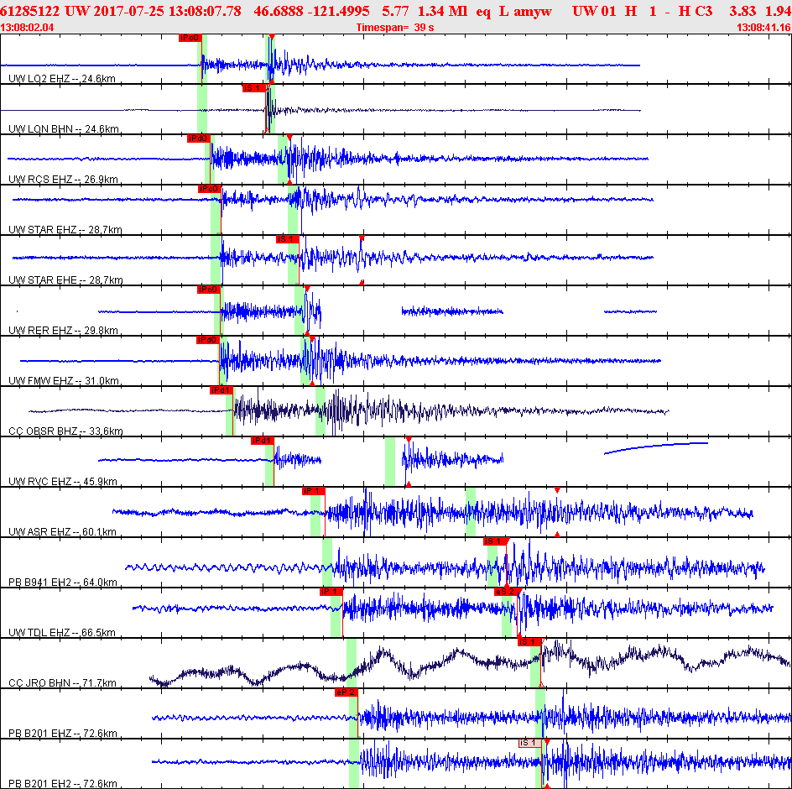Select the iPc0 pick flag on STAR EHZ trace
Screen dimensions: 792x789
tap(209, 189)
